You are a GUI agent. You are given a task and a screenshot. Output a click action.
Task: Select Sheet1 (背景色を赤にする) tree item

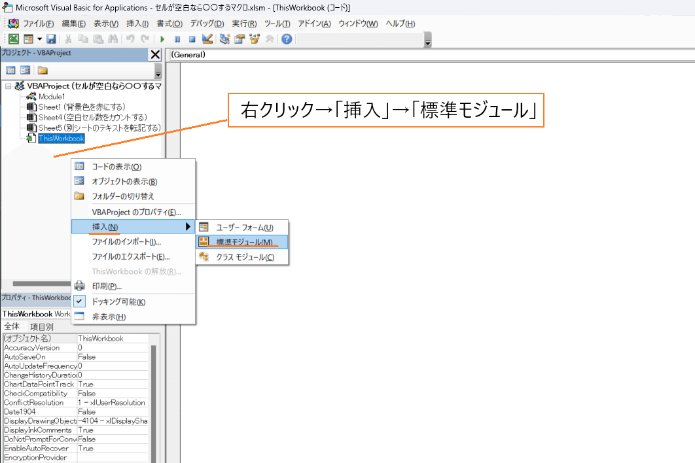tap(82, 107)
